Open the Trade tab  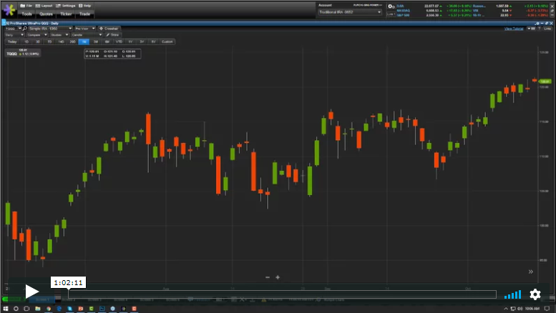click(85, 14)
